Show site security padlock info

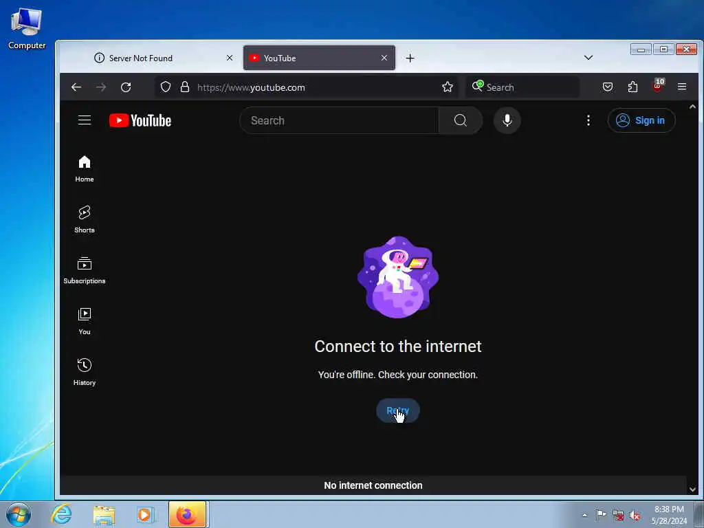click(x=184, y=87)
